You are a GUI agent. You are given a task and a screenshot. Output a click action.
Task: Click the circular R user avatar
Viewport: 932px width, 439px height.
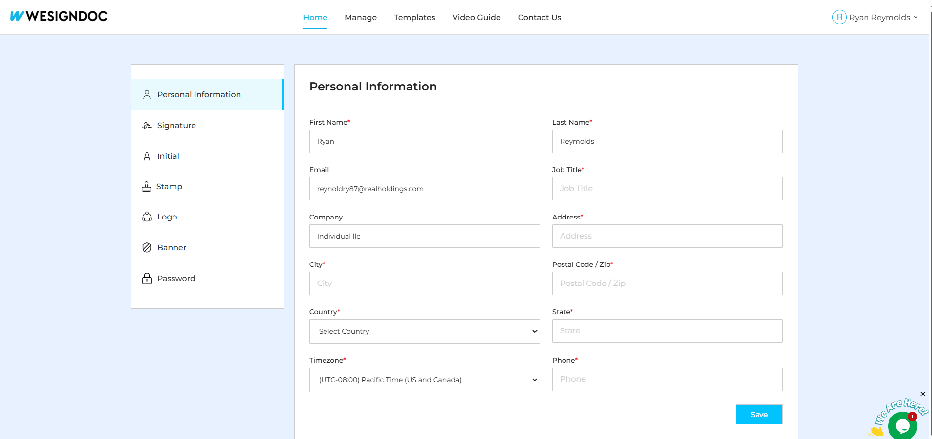point(839,17)
